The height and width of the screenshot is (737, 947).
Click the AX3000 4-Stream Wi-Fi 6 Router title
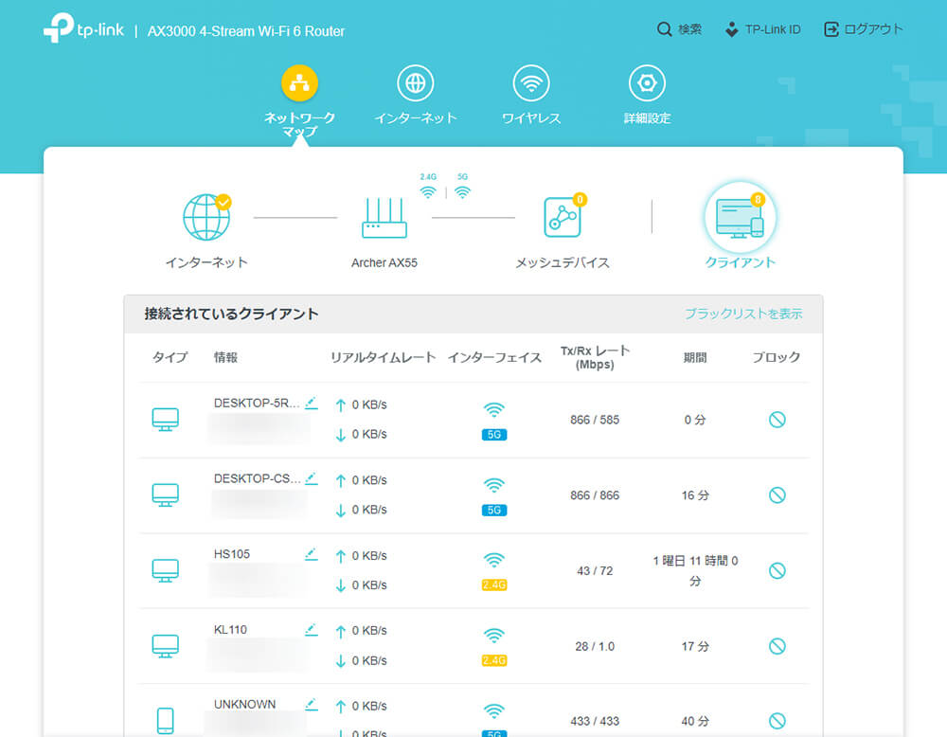[x=246, y=31]
